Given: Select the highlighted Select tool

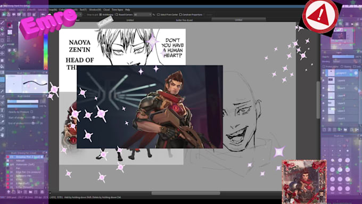Looking at the screenshot, I should [2, 79].
